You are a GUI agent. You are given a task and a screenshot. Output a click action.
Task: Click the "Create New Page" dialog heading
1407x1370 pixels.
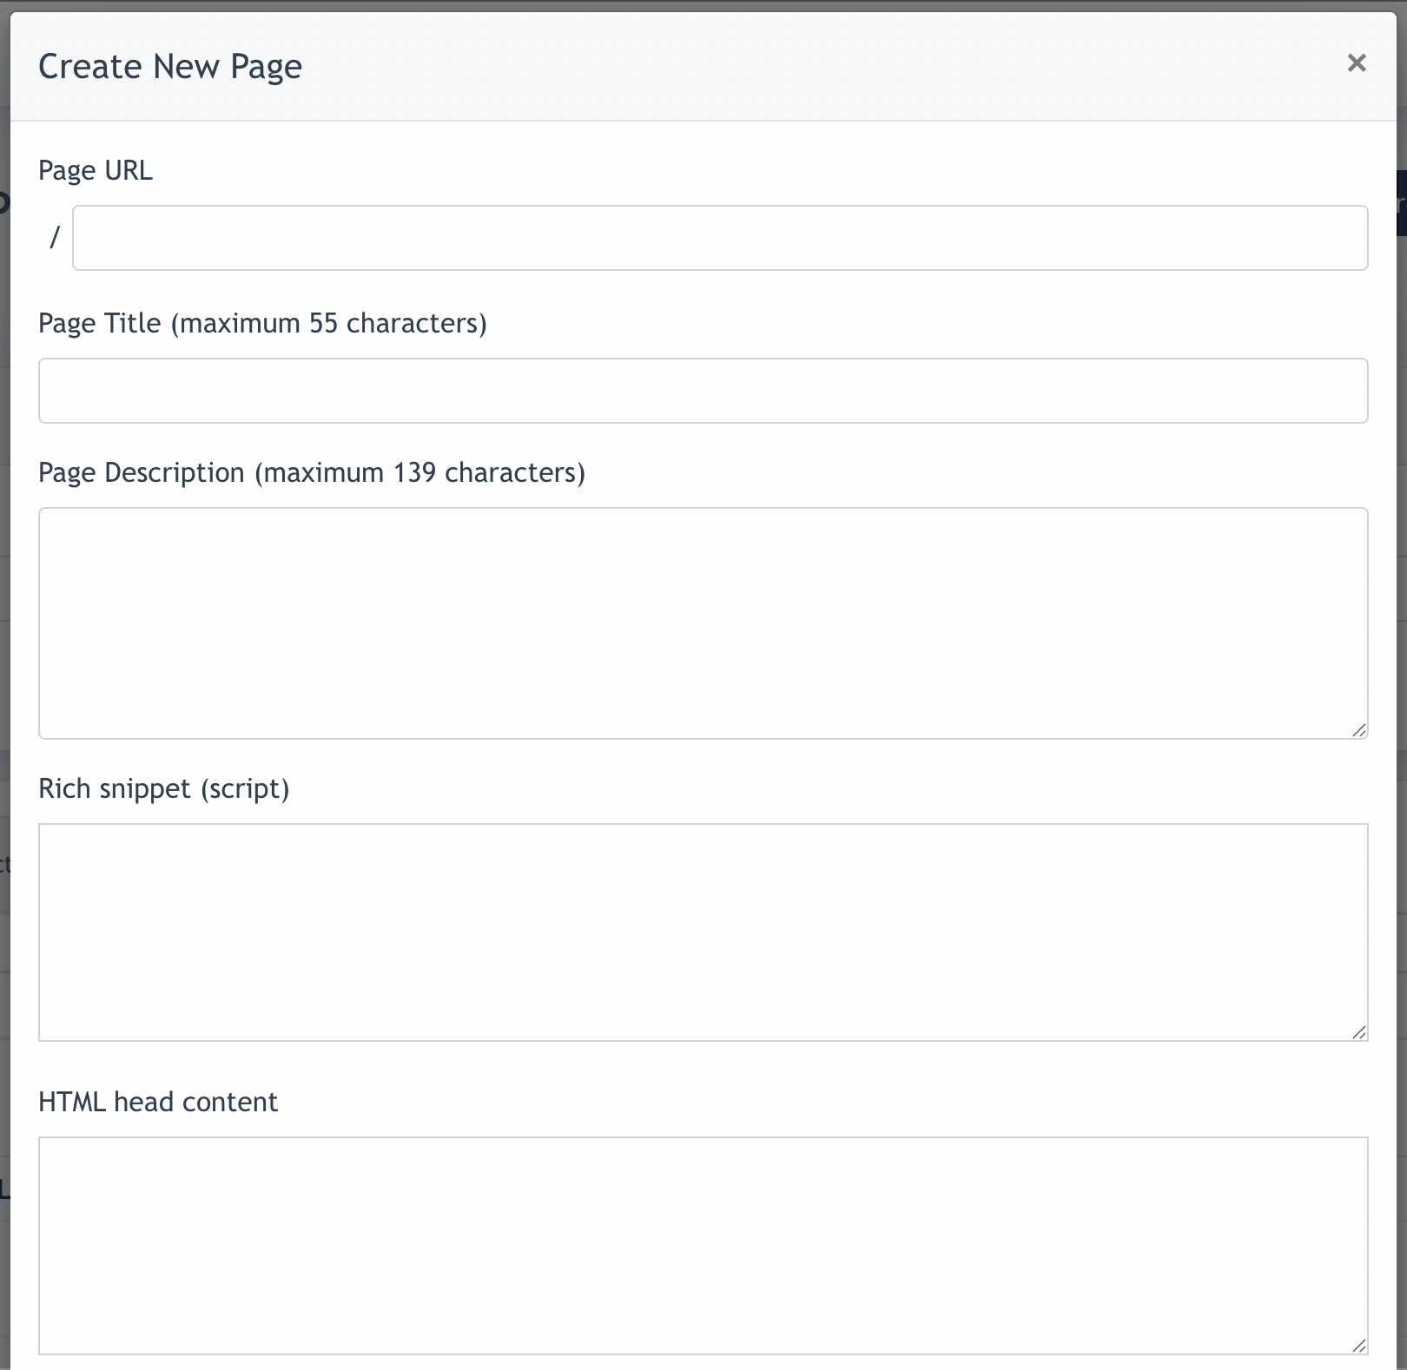tap(170, 67)
